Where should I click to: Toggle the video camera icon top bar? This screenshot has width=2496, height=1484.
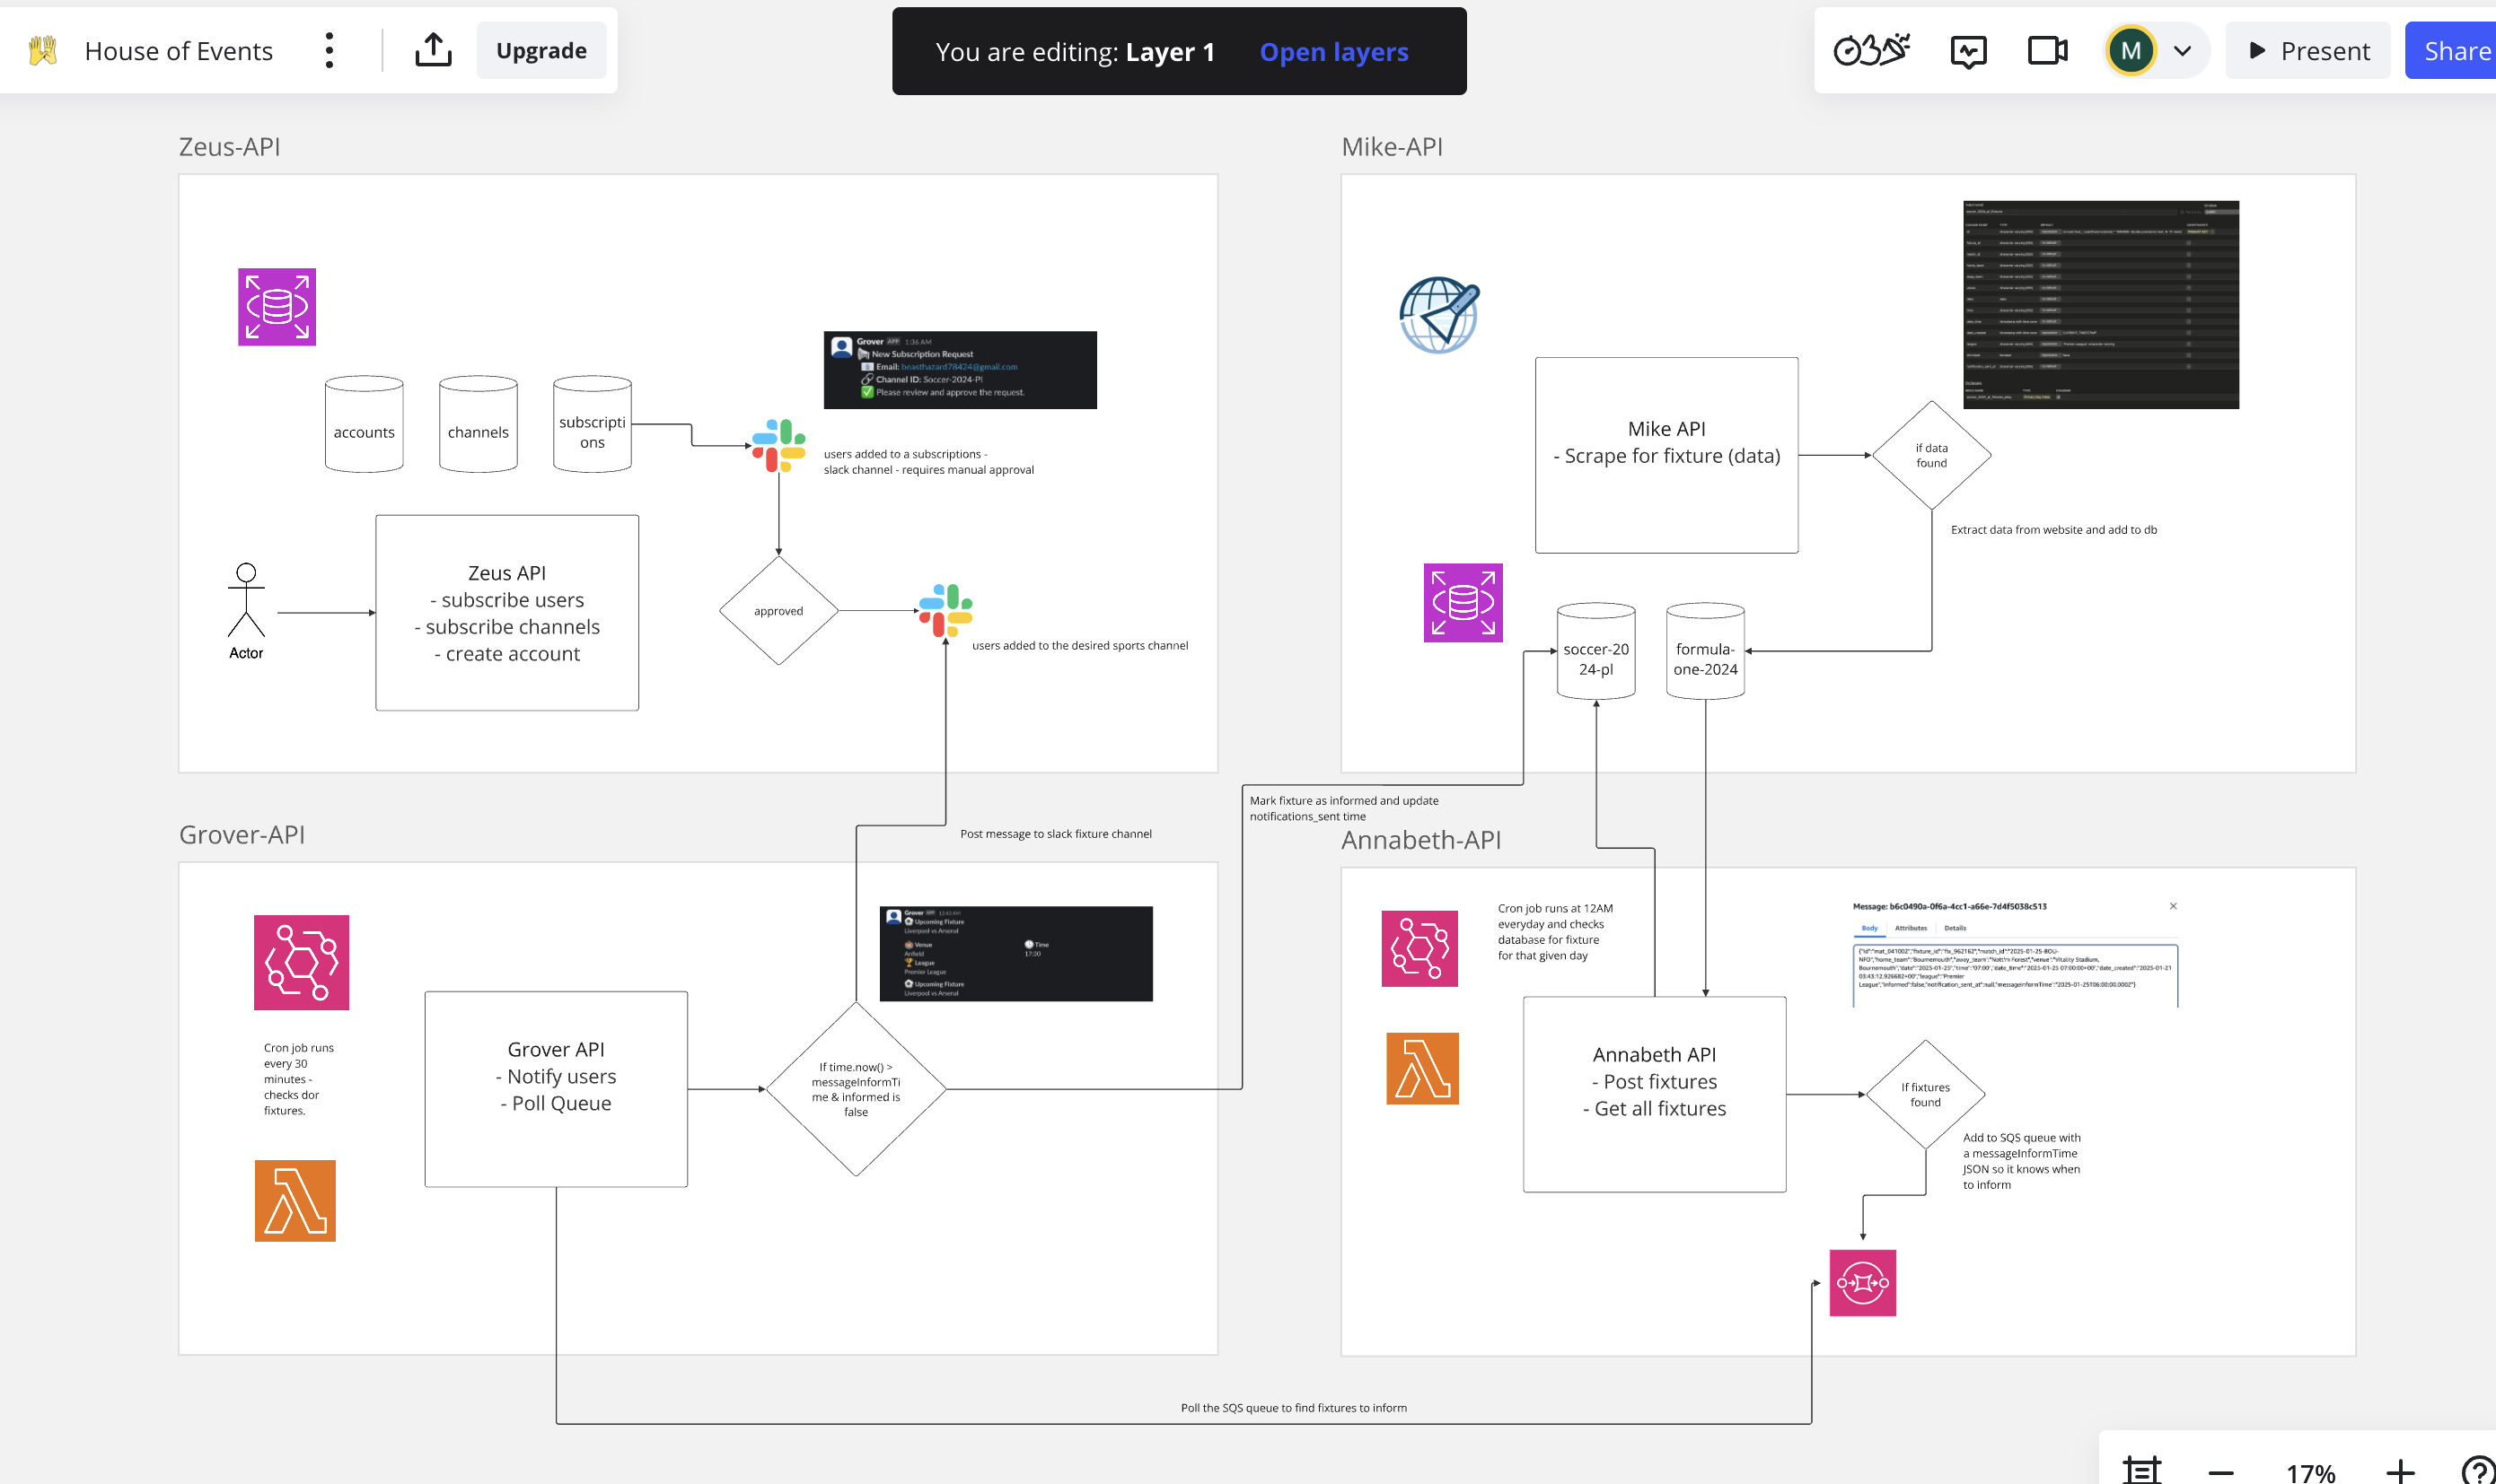2049,49
